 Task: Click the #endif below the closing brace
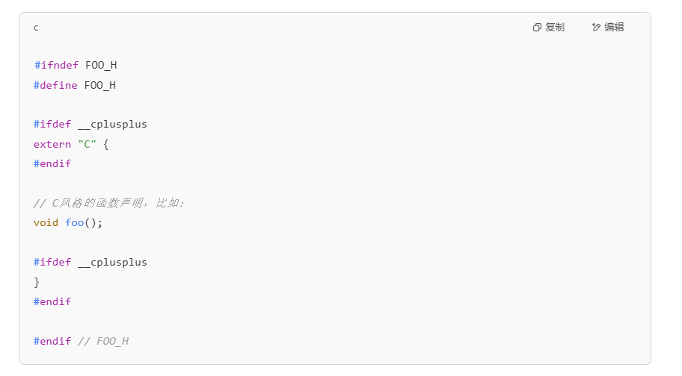coord(52,301)
